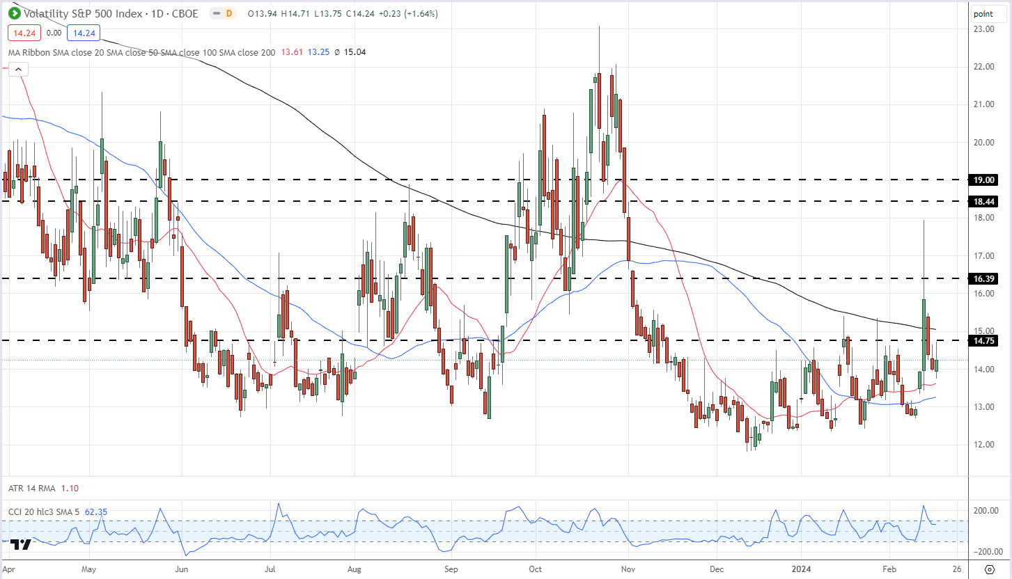1012x579 pixels.
Task: Click the CCI value 62.35
Action: [97, 512]
